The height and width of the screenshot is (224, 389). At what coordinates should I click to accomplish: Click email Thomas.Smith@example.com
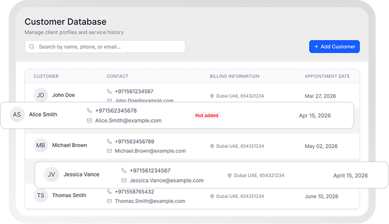pos(150,201)
